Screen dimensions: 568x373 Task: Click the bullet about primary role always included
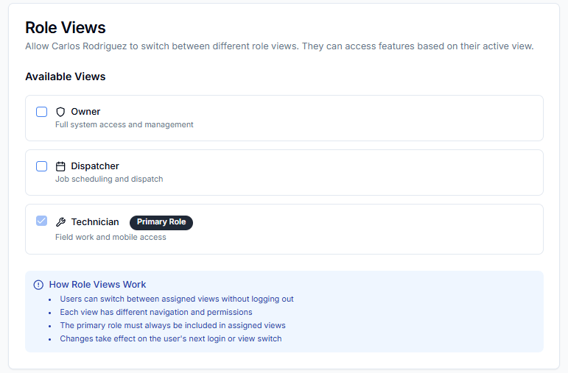(x=172, y=325)
